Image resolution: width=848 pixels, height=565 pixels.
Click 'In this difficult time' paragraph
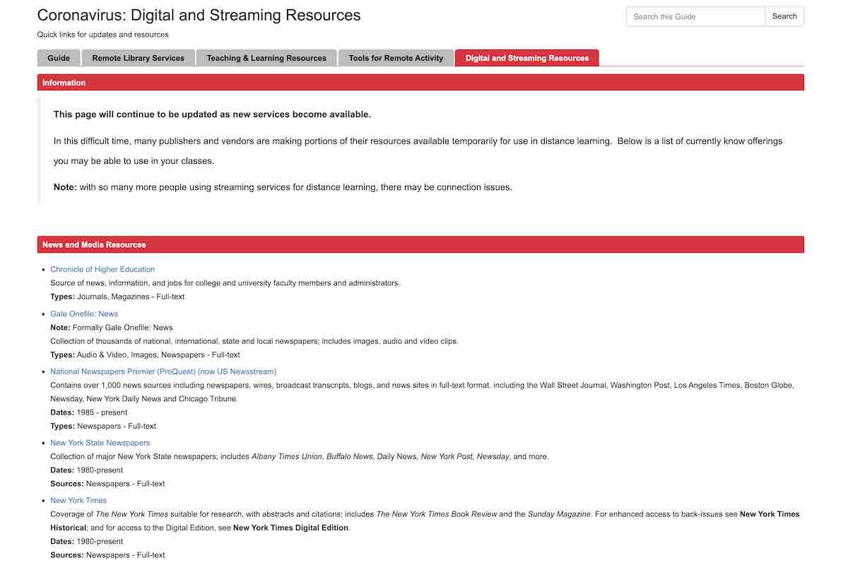pos(418,151)
